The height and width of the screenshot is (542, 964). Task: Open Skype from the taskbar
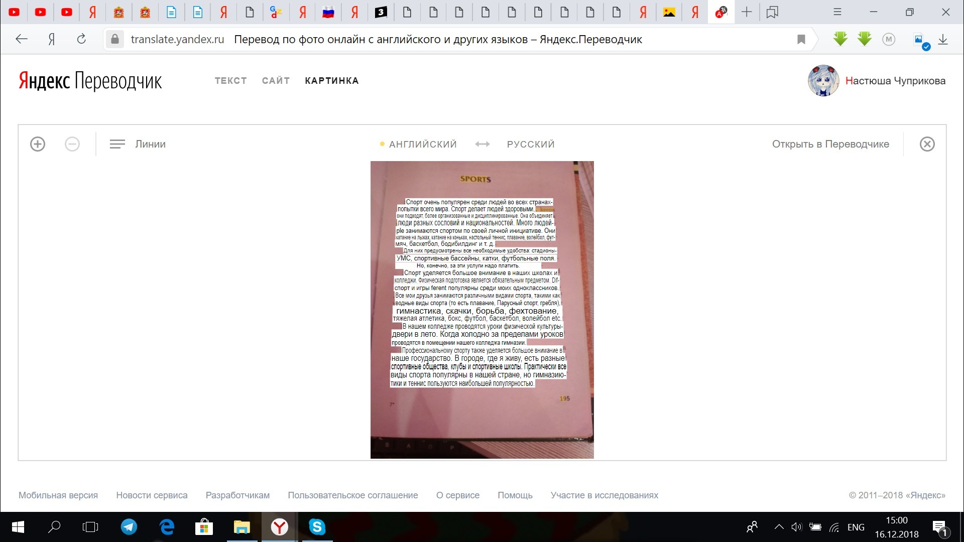click(x=317, y=527)
